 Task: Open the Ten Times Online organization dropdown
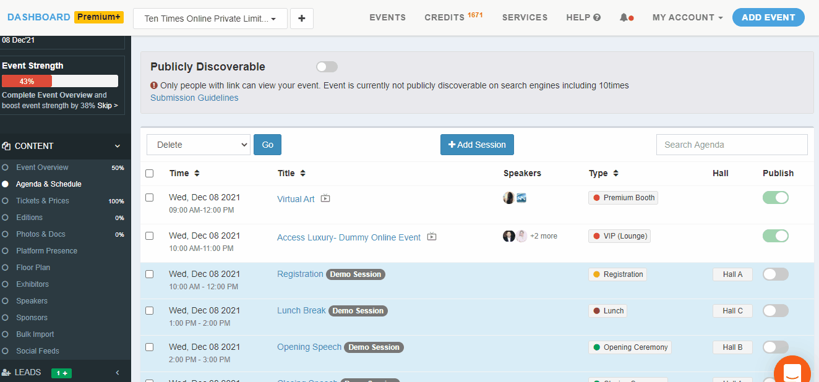pyautogui.click(x=210, y=19)
